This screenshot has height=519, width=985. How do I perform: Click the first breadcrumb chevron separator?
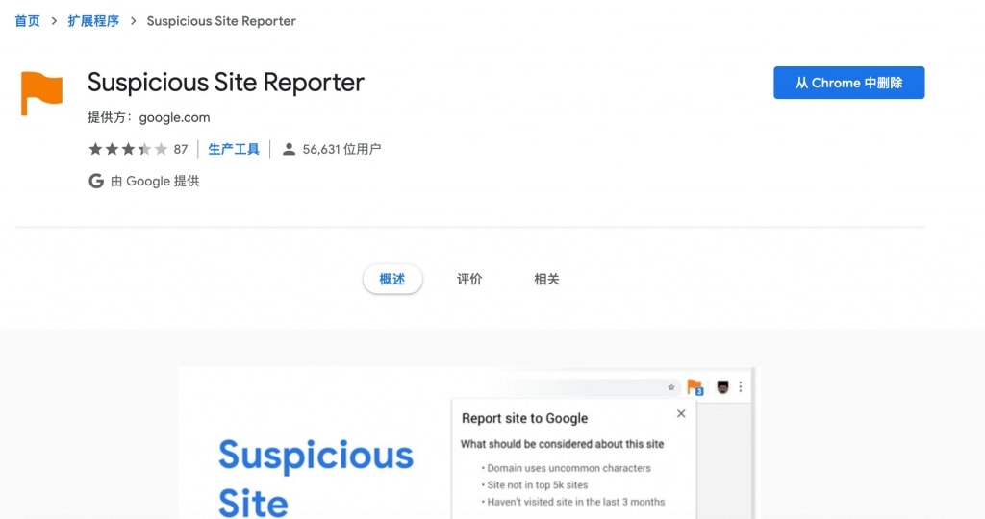54,21
